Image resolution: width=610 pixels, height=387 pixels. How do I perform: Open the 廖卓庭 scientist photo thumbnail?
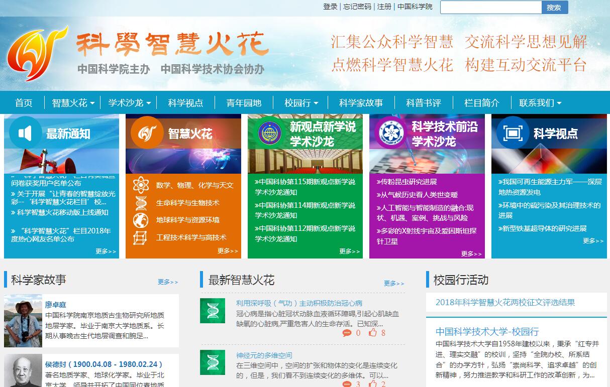pos(23,321)
